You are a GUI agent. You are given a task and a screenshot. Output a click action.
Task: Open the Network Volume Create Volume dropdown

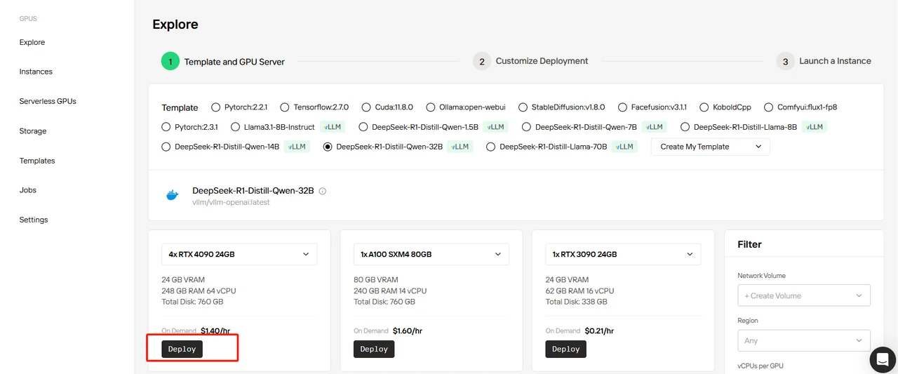[804, 295]
